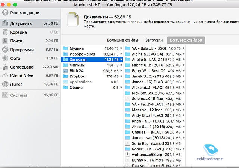Viewport: 239px width, 168px height.
Task: Click the Recommendations lightbulb icon
Action: [5, 12]
